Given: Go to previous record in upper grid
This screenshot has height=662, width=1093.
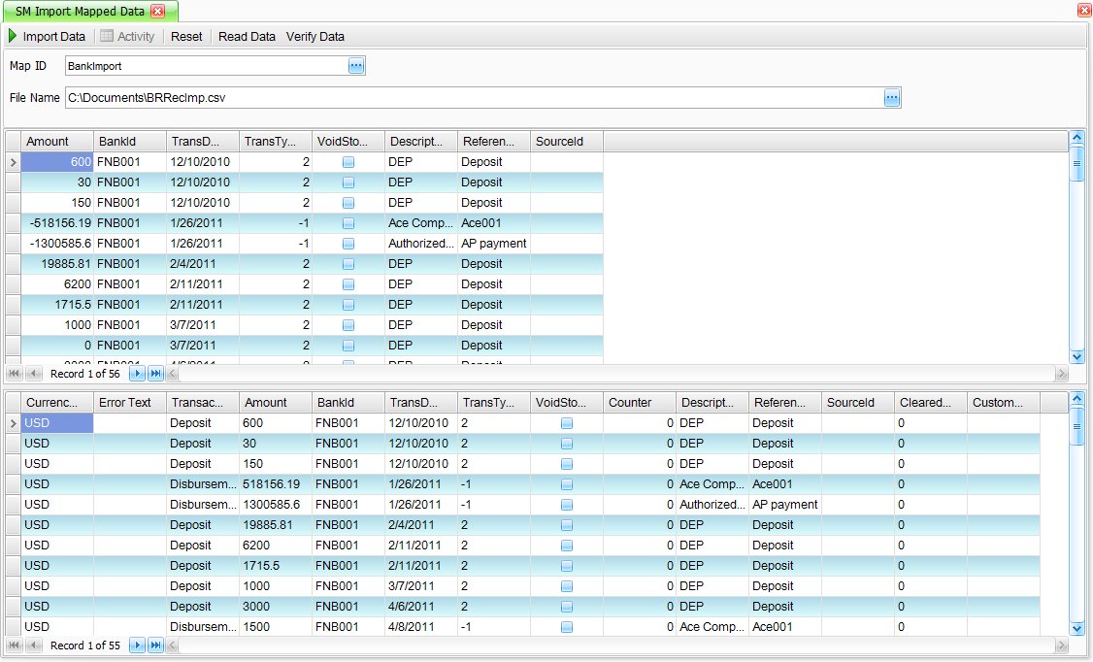Looking at the screenshot, I should pyautogui.click(x=33, y=374).
